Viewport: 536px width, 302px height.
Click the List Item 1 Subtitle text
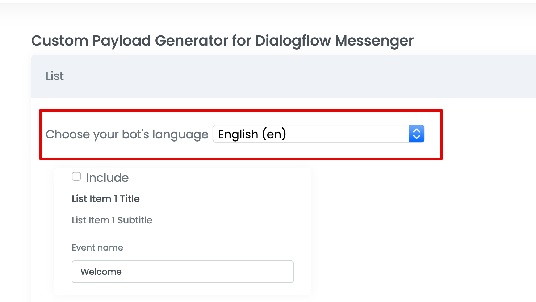click(112, 220)
